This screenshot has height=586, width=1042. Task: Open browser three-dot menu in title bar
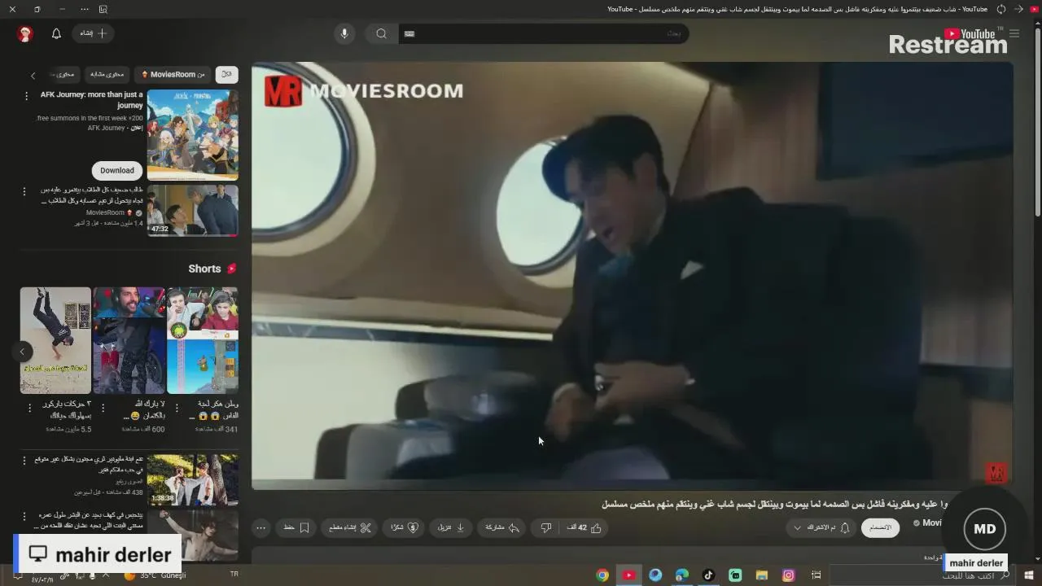[x=85, y=9]
